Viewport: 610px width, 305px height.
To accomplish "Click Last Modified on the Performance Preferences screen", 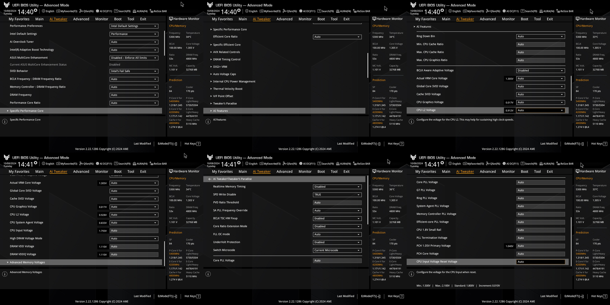I will pyautogui.click(x=142, y=144).
